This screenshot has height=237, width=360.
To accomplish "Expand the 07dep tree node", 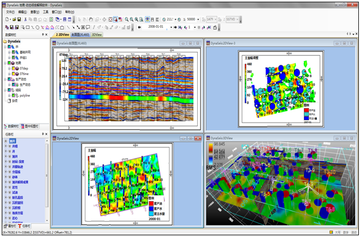I will (x=8, y=68).
